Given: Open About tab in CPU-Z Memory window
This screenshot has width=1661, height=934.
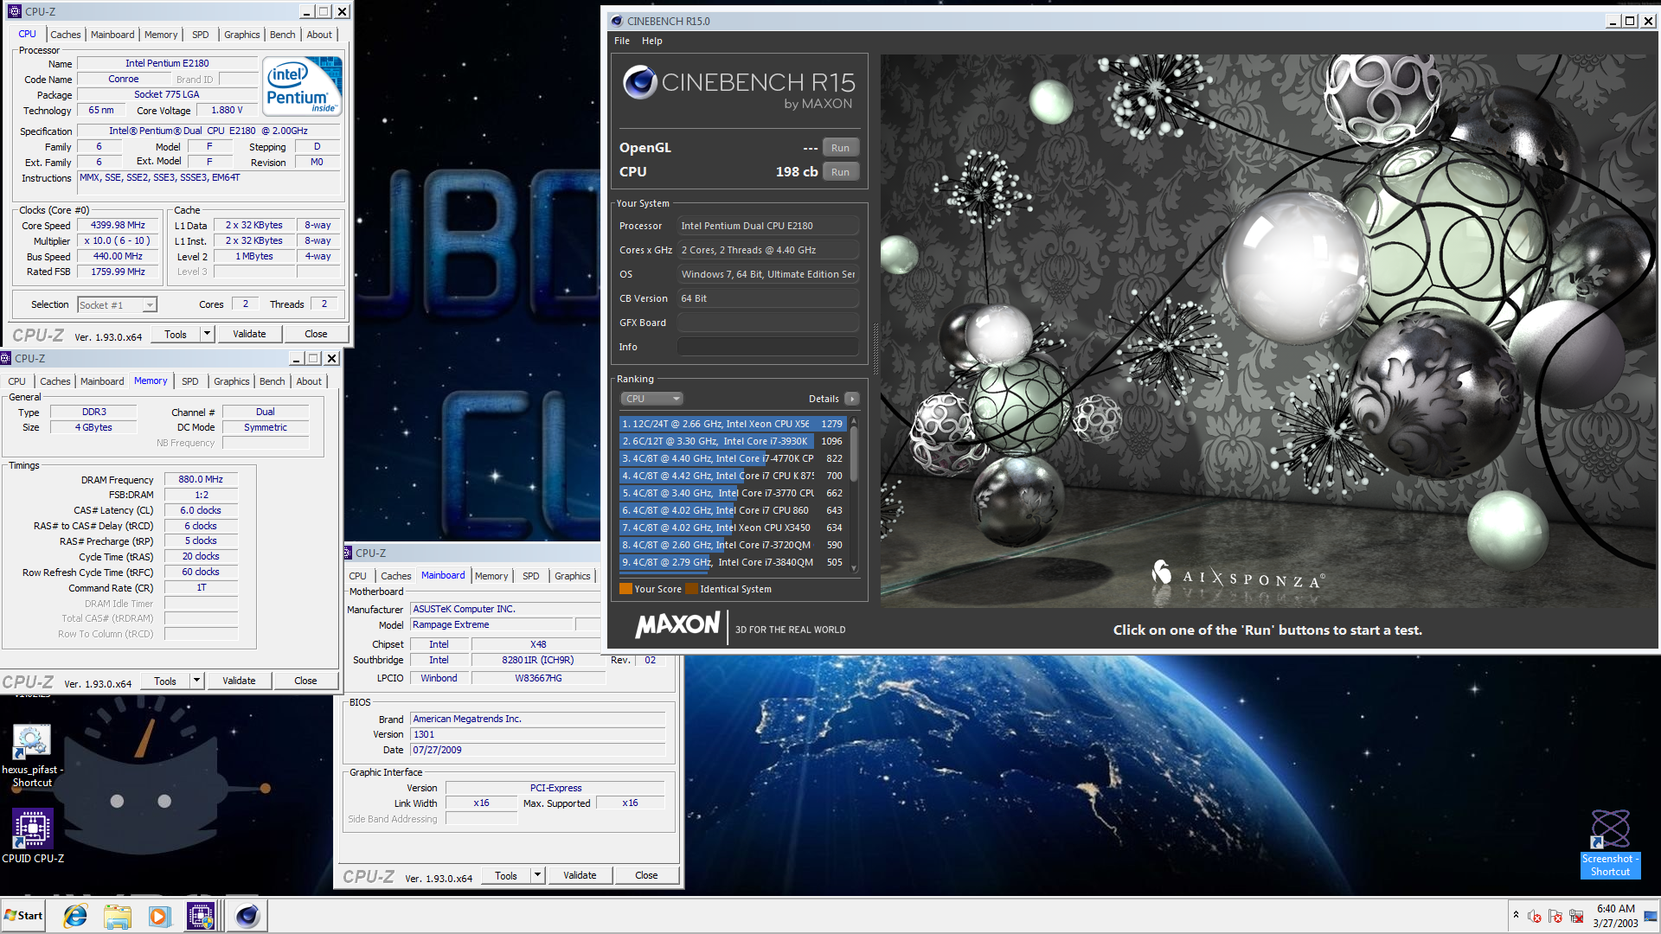Looking at the screenshot, I should pyautogui.click(x=309, y=381).
